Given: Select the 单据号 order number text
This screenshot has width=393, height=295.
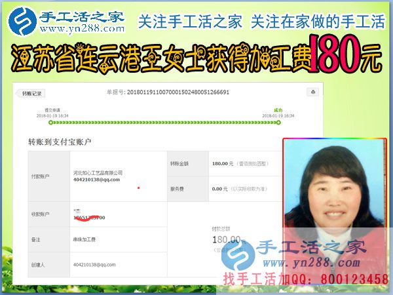Looking at the screenshot, I should (x=168, y=92).
